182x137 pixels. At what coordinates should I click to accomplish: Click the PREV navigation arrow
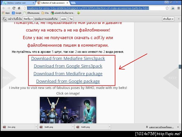pyautogui.click(x=8, y=78)
